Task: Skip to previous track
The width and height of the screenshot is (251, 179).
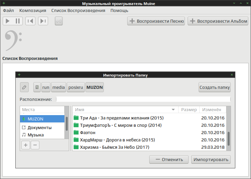Action: pyautogui.click(x=30, y=21)
